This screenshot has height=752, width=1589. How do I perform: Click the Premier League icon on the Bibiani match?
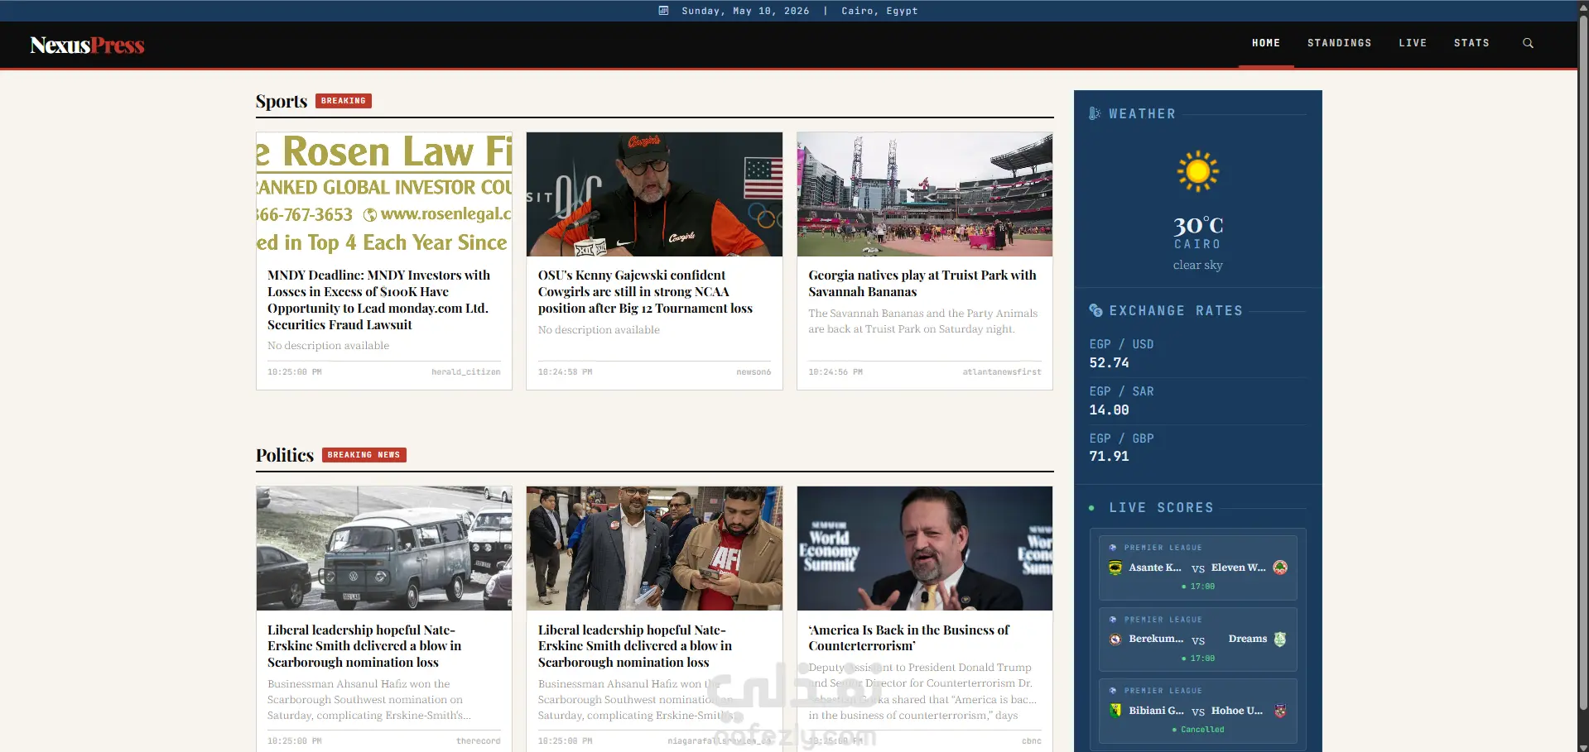(1113, 691)
